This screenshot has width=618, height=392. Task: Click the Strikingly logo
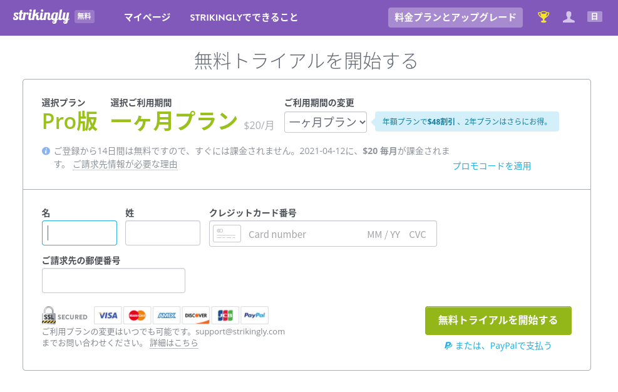41,16
